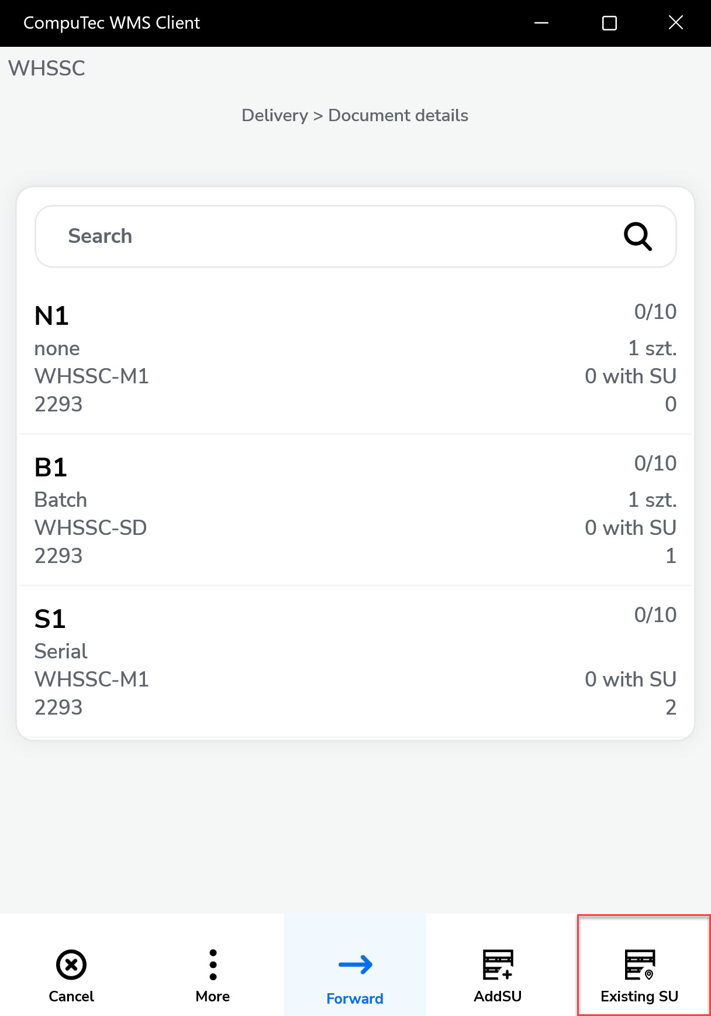Click the 0/10 quantity on N1
The width and height of the screenshot is (711, 1016).
click(x=655, y=312)
